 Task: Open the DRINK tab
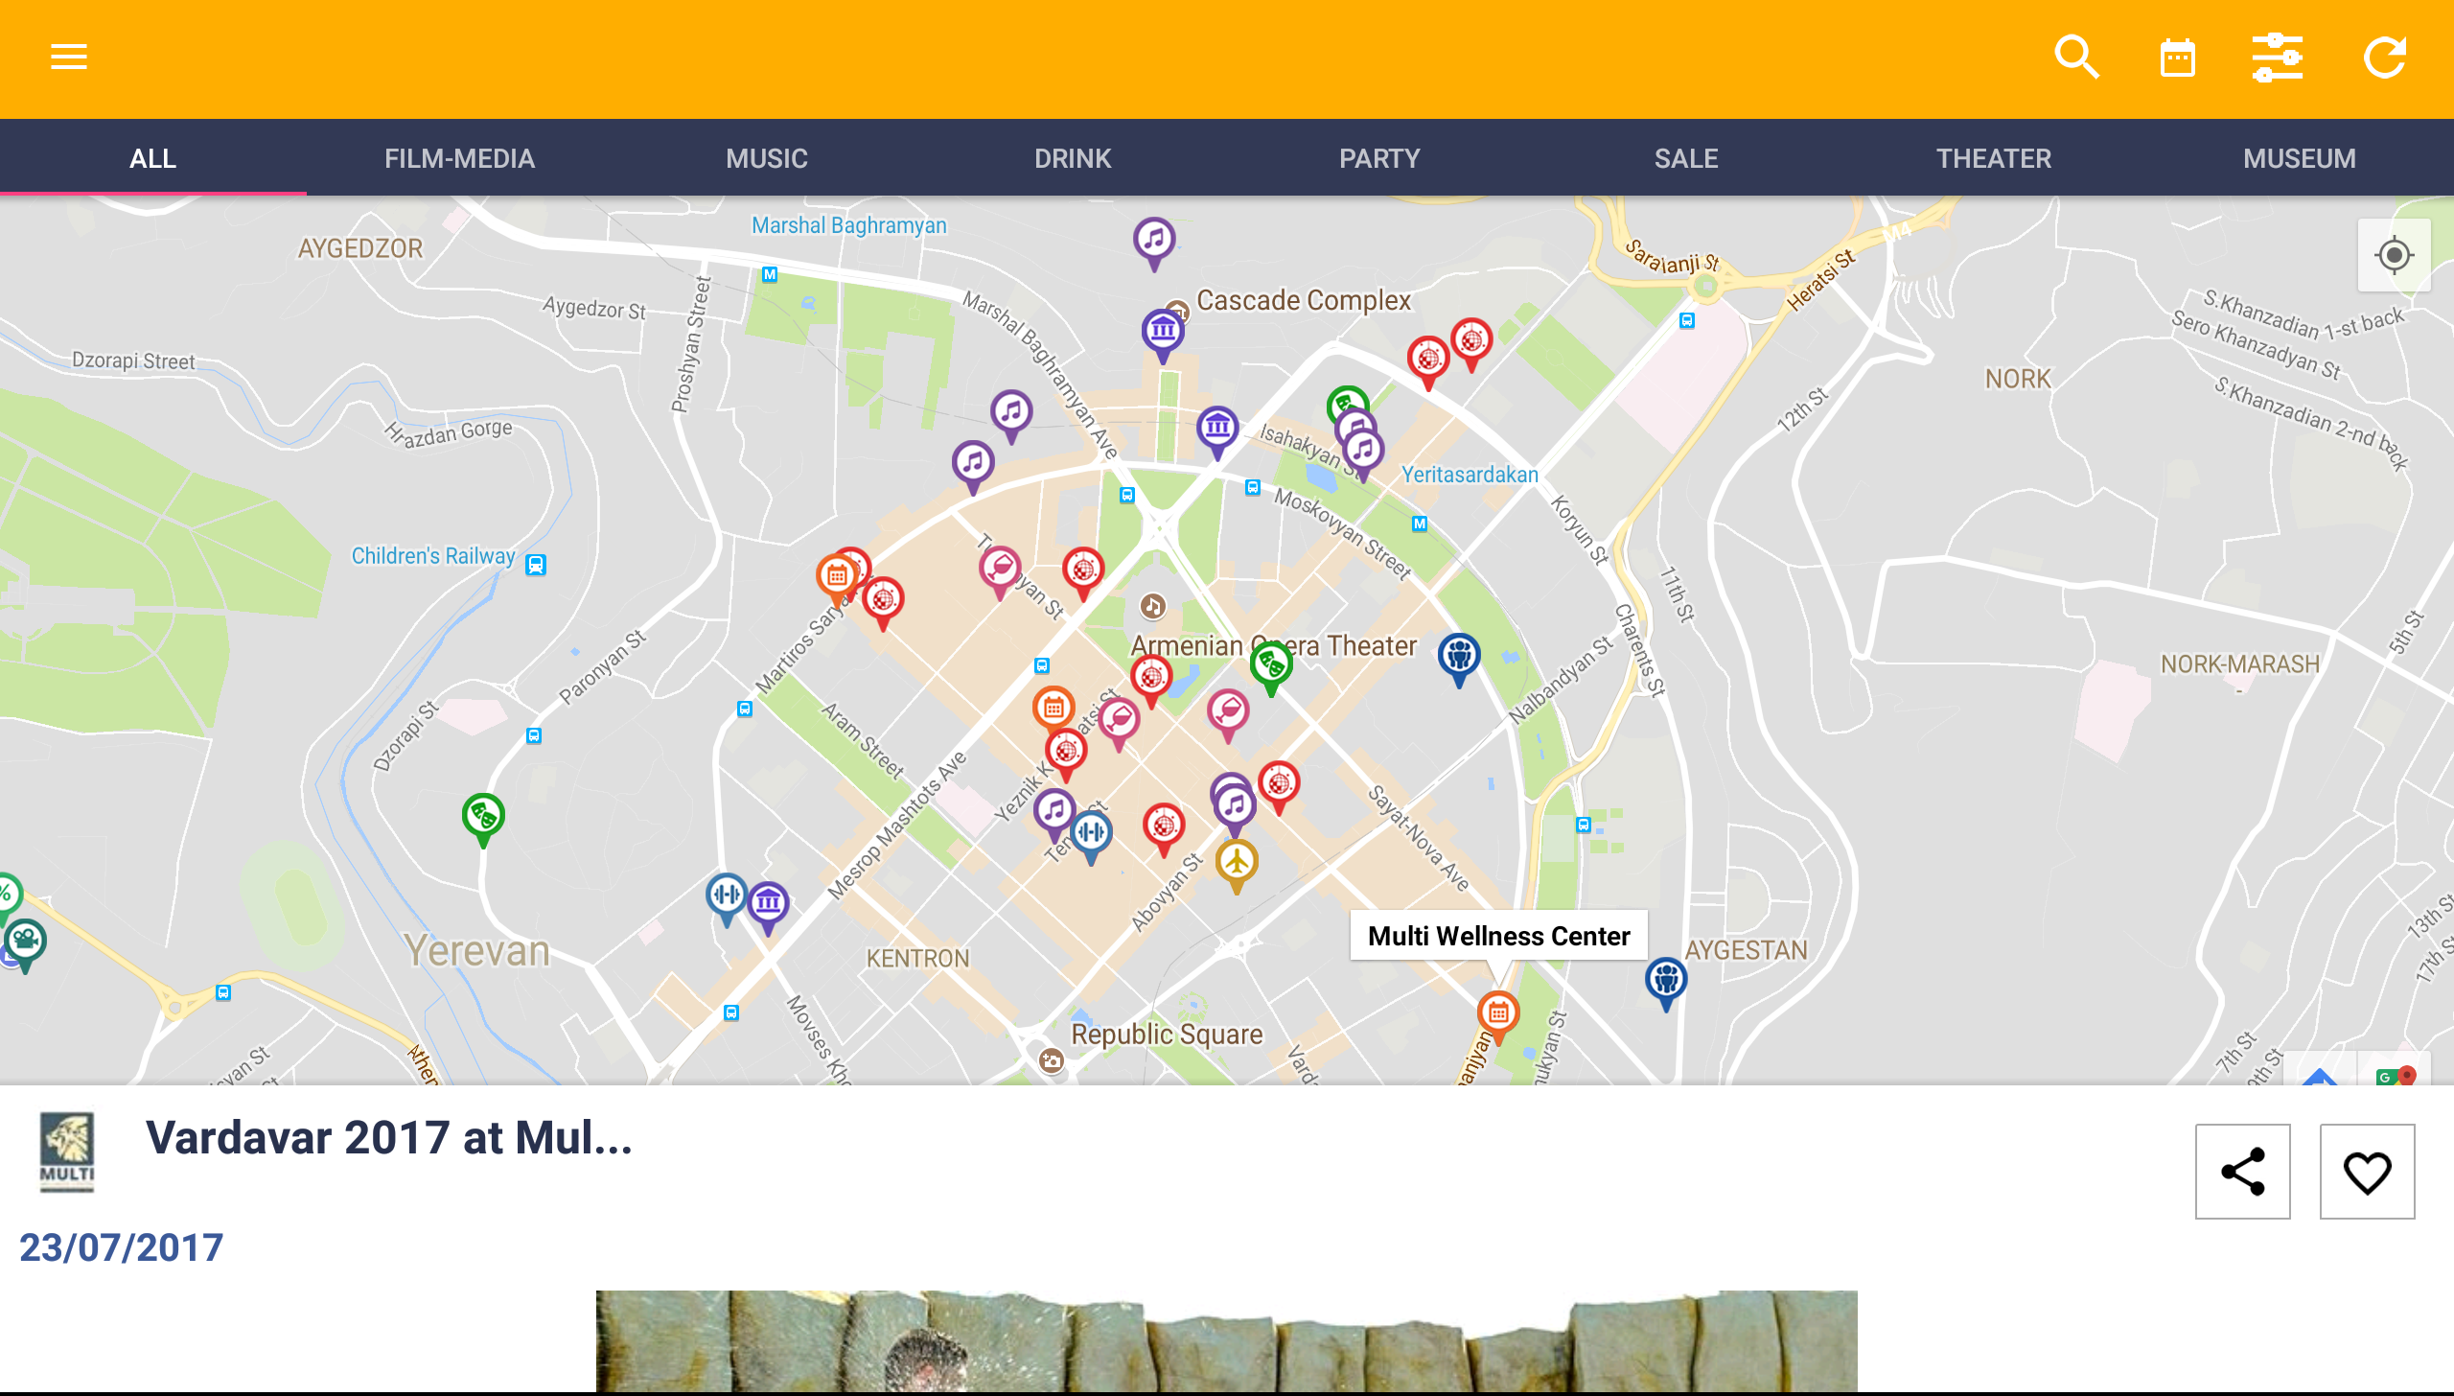[x=1073, y=158]
